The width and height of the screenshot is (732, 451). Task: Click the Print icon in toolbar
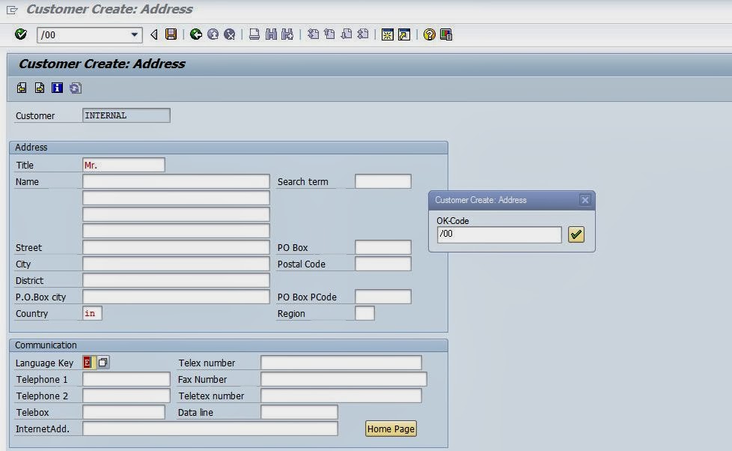254,34
